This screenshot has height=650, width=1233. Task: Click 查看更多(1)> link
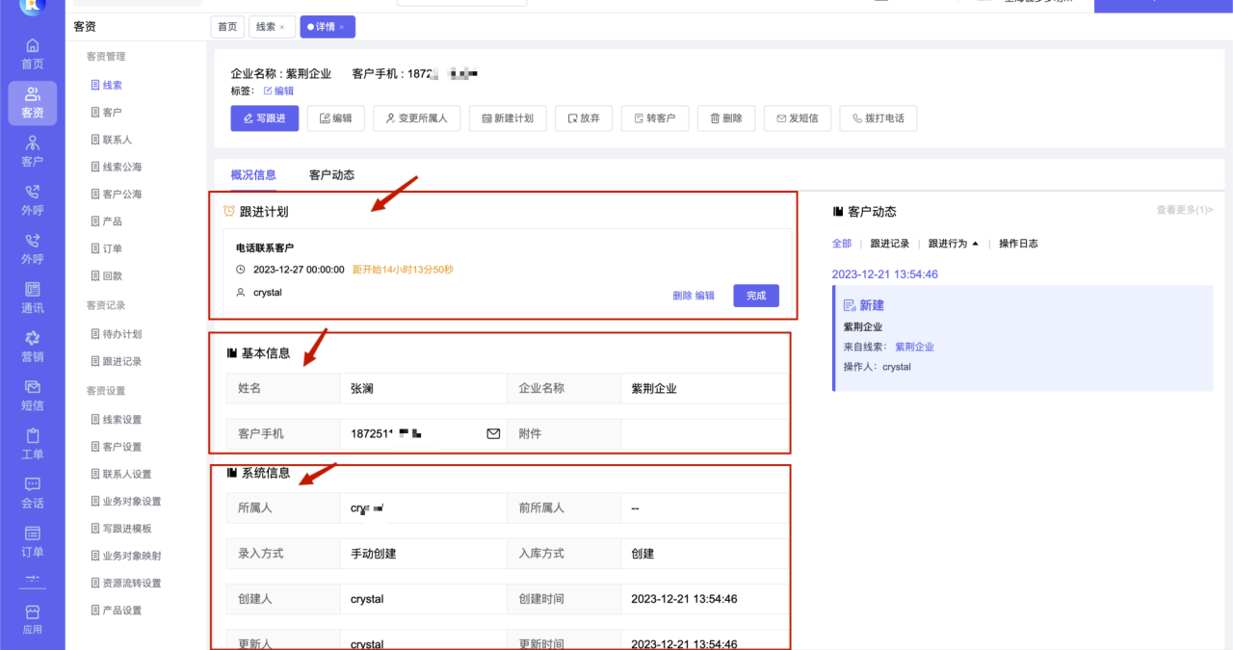point(1185,210)
